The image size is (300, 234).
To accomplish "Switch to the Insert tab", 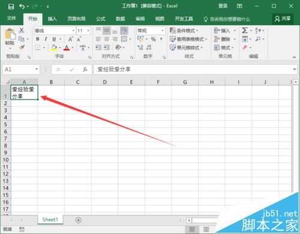I will [x=52, y=19].
